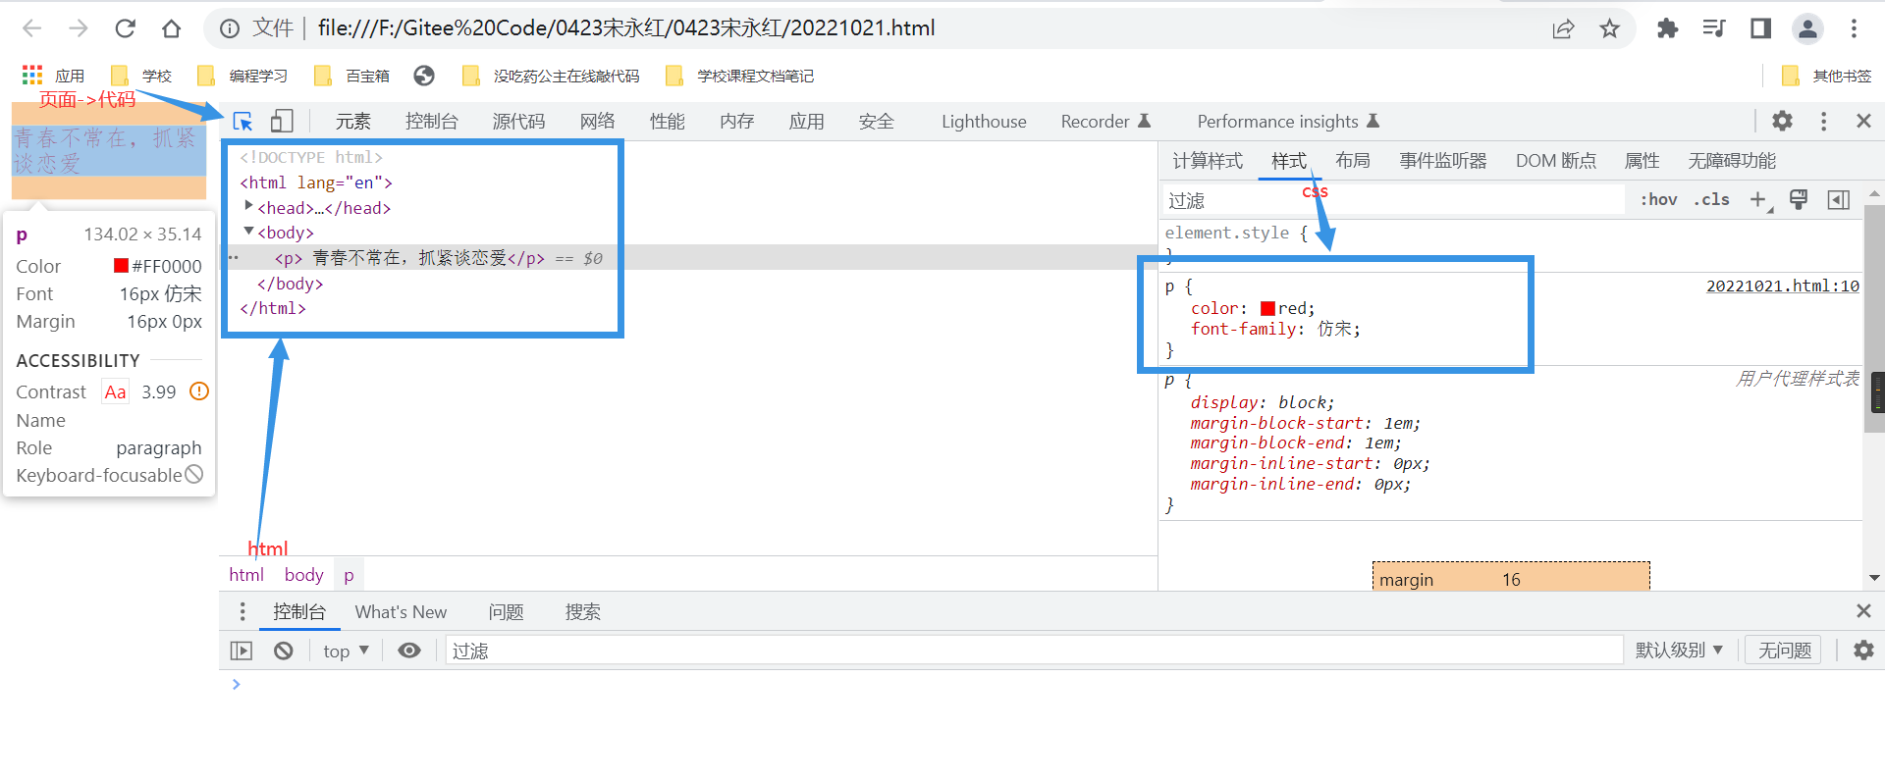
Task: Open the user profile avatar
Action: [x=1807, y=28]
